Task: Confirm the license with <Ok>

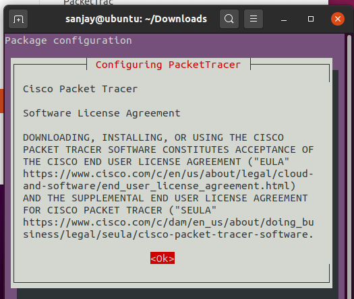Action: [x=163, y=258]
